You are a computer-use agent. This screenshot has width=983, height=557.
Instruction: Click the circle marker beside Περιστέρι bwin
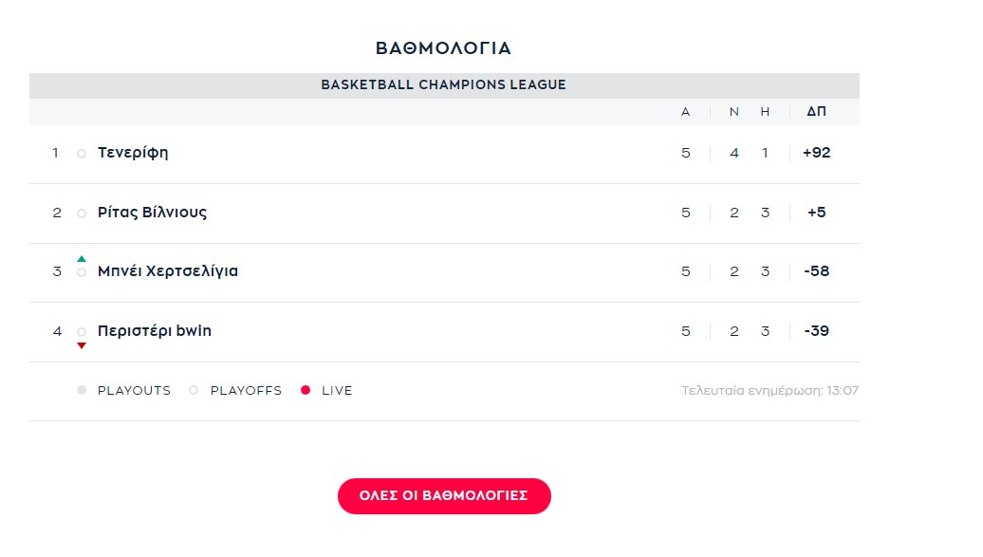[82, 332]
